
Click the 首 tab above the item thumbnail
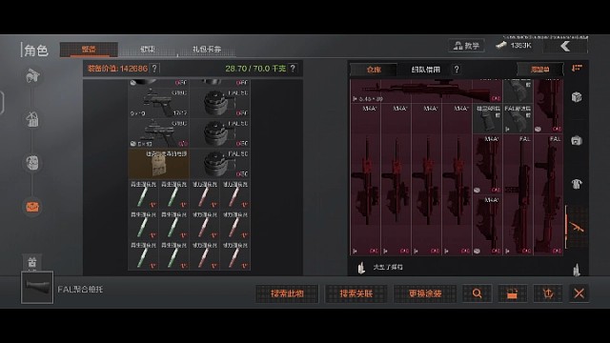[x=32, y=262]
